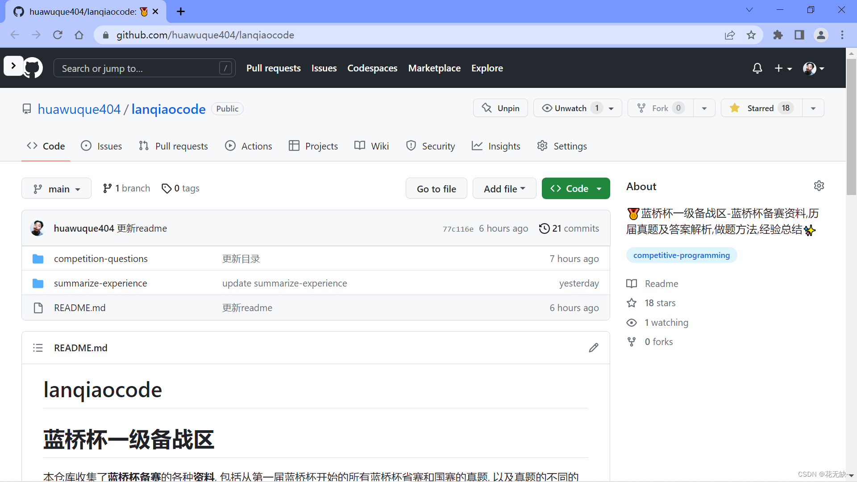Image resolution: width=857 pixels, height=482 pixels.
Task: Click the Add file button
Action: point(503,188)
